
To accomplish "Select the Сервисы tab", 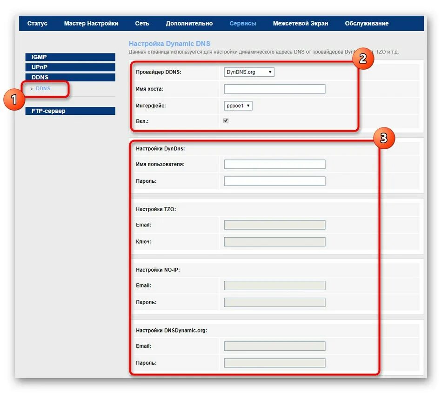I will pos(243,23).
